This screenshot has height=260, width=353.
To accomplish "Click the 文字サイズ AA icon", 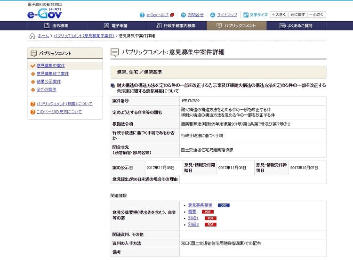I will (246, 15).
